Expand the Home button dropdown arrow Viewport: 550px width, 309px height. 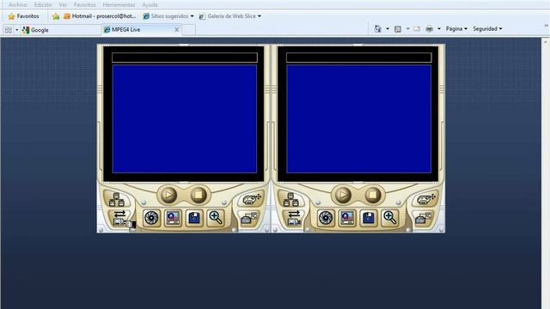(388, 28)
